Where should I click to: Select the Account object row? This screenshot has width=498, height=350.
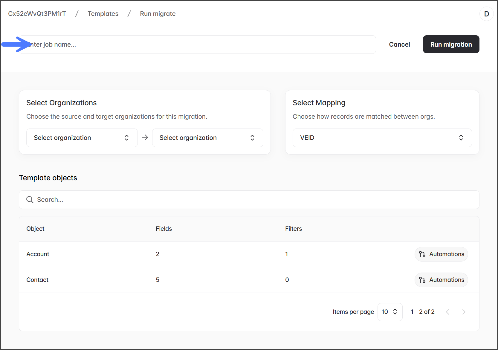(38, 254)
